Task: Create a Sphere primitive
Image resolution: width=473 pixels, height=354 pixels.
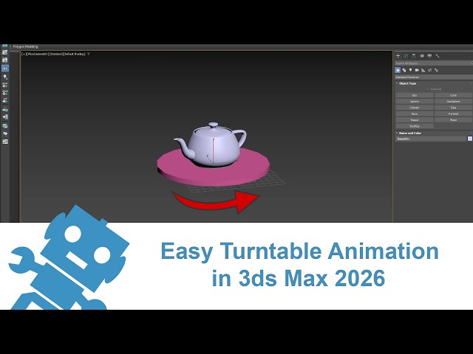Action: (415, 102)
